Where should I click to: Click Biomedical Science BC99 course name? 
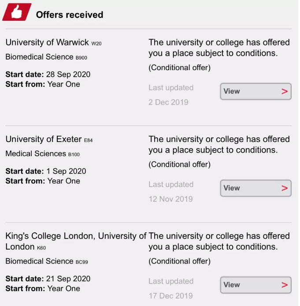[x=47, y=261]
